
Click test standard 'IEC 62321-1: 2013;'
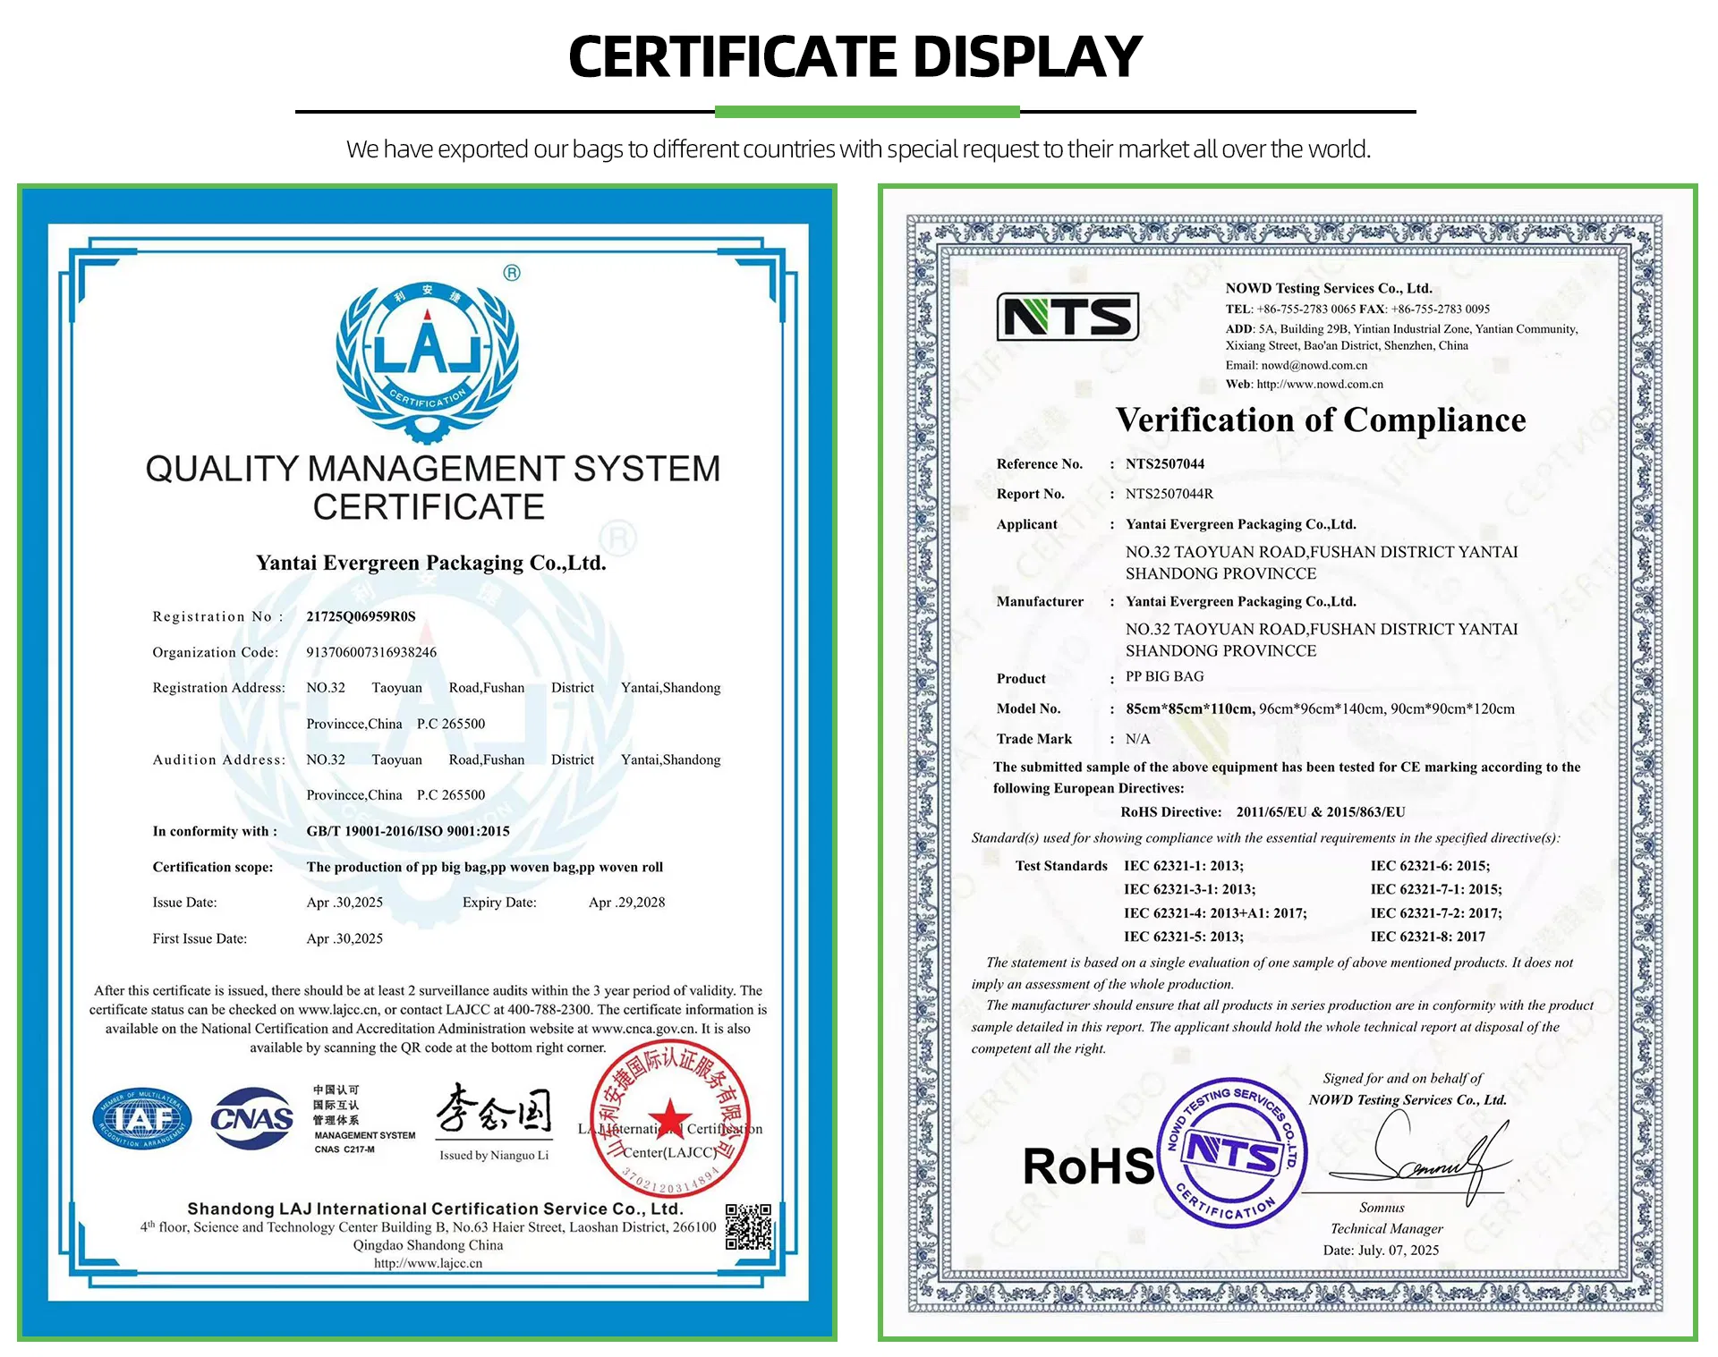[x=1184, y=866]
